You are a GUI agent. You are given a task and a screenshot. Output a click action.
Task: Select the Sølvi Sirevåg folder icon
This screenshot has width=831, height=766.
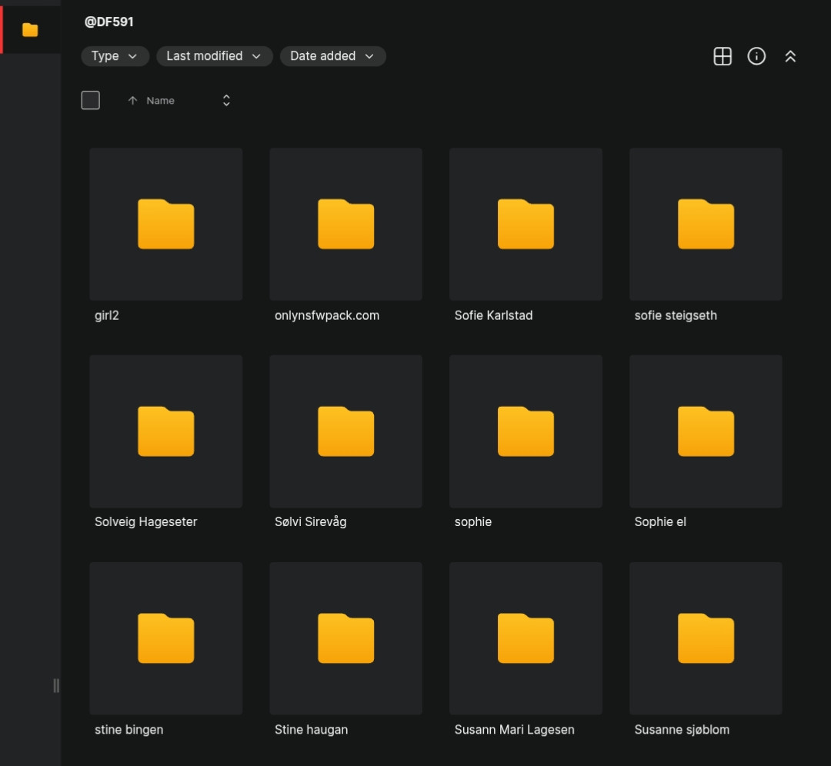[345, 431]
